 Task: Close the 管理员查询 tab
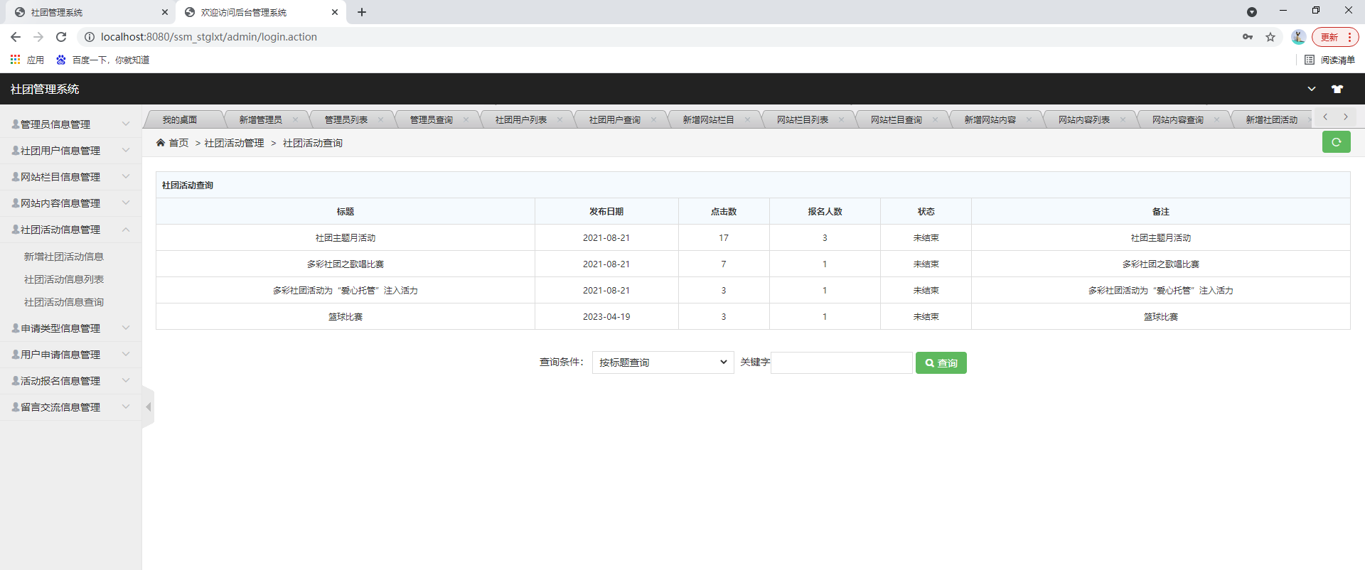[466, 119]
